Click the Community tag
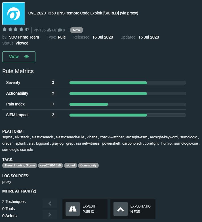202x222 pixels. tap(88, 165)
